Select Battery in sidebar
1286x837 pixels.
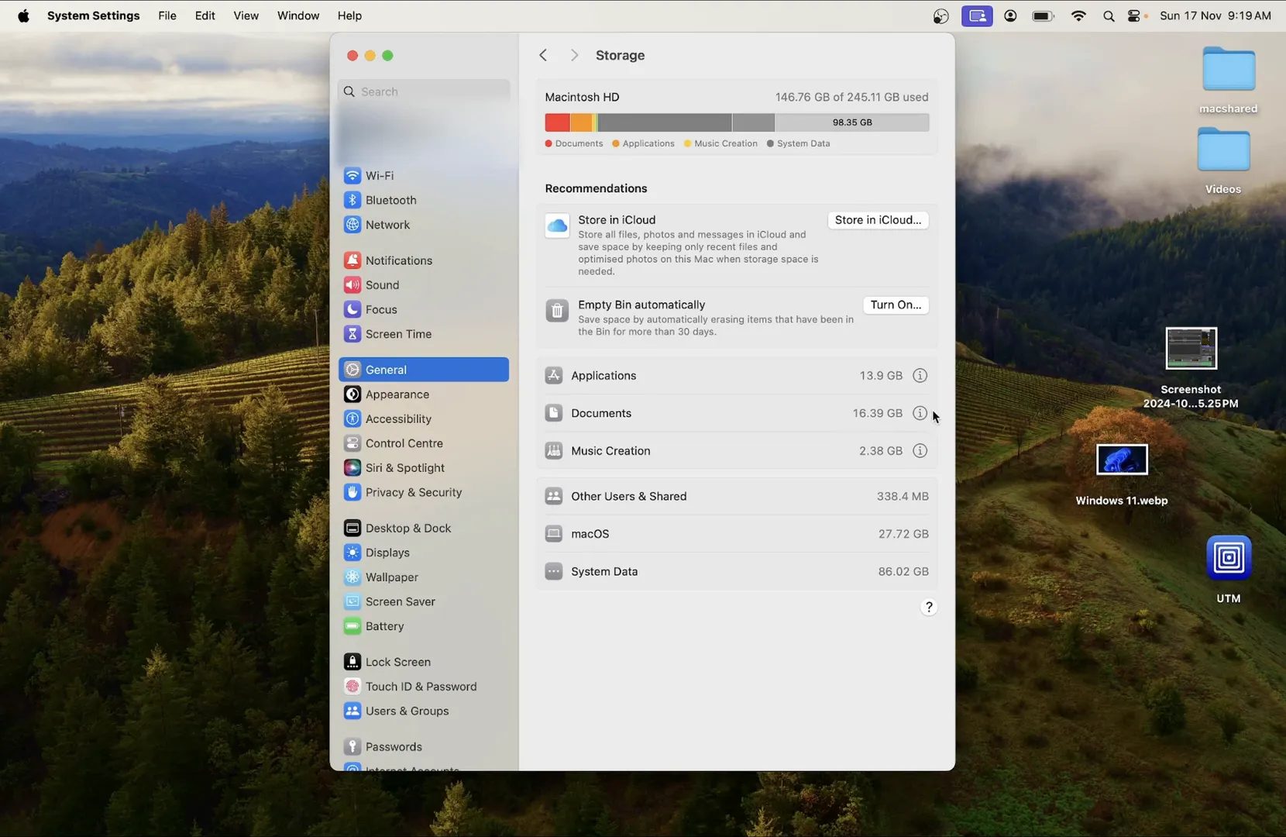[x=423, y=626]
